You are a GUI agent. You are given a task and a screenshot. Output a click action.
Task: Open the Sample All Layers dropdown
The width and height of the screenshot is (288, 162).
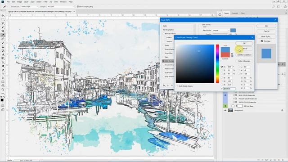tap(60, 7)
